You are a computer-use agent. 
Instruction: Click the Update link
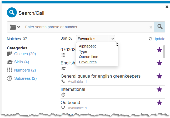tap(159, 39)
